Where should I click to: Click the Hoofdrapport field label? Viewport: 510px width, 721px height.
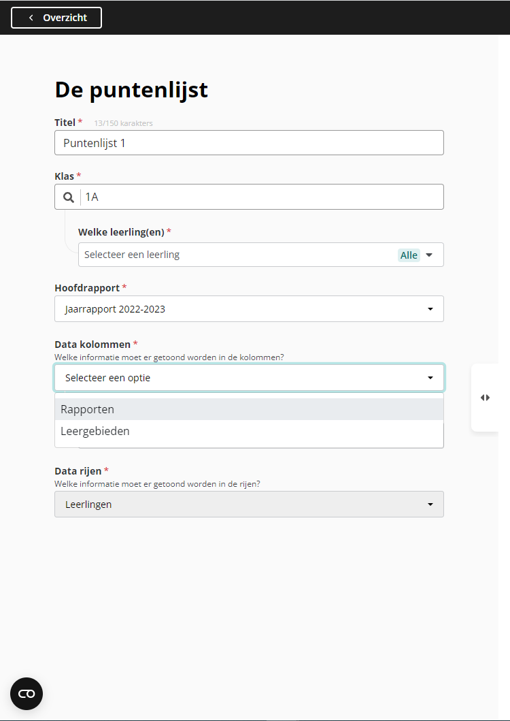click(87, 287)
